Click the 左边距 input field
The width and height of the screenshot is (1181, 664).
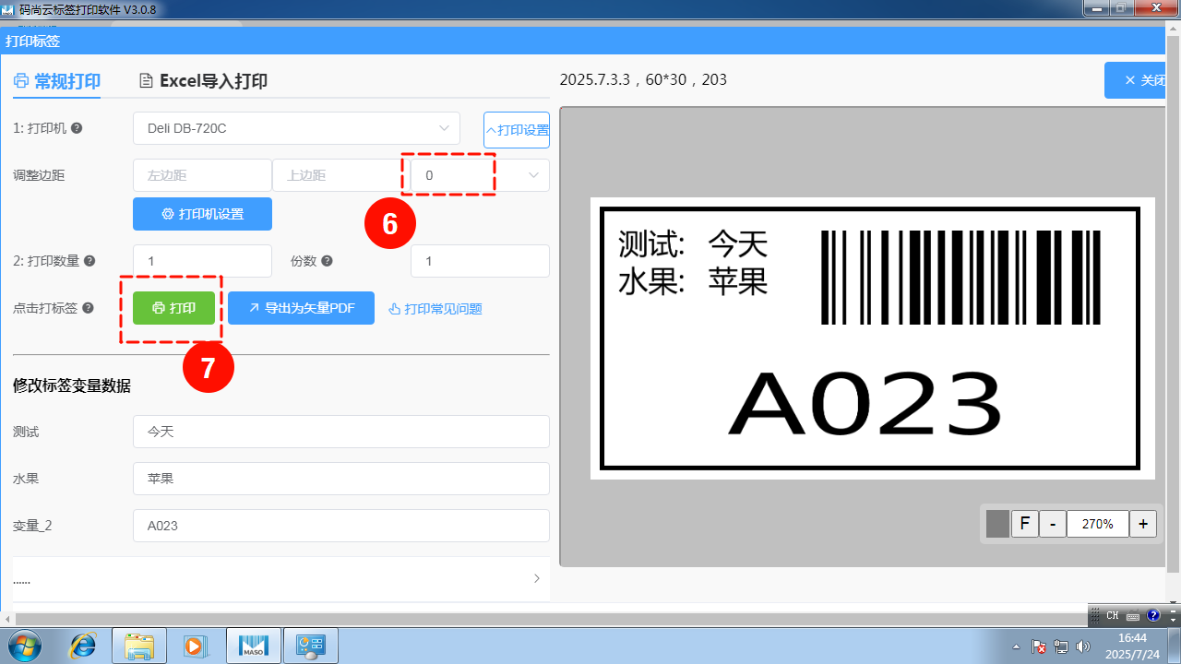click(202, 175)
